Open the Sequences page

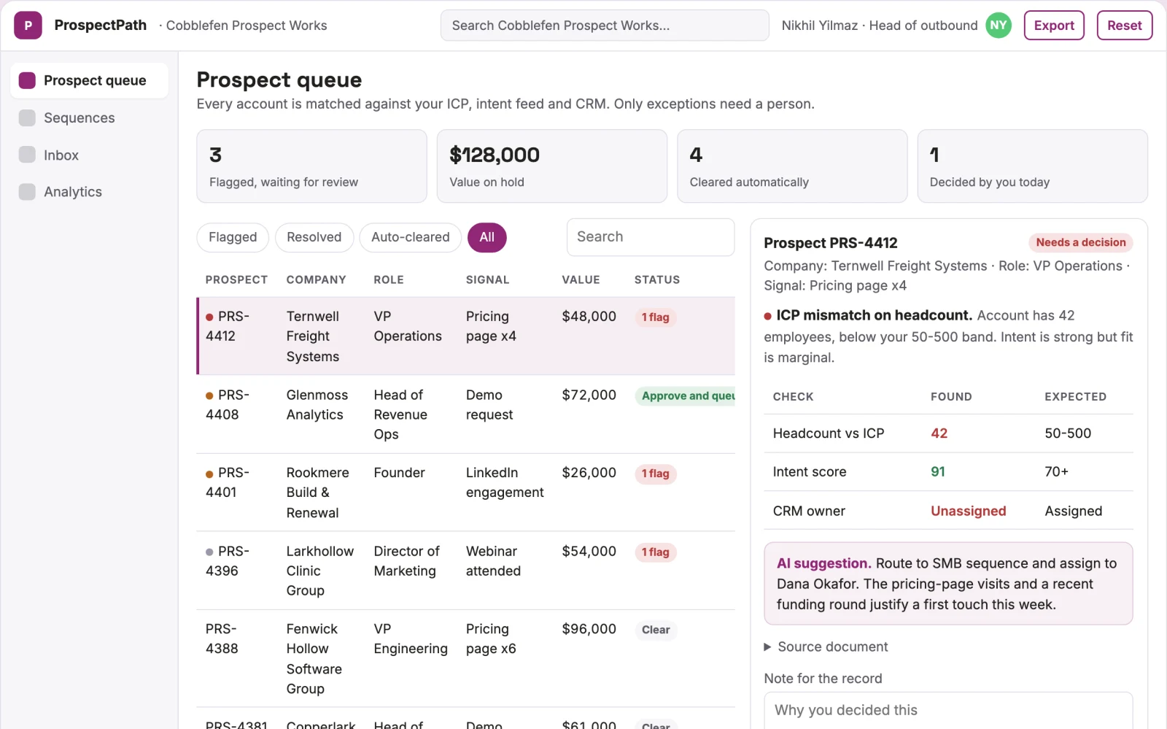89,117
